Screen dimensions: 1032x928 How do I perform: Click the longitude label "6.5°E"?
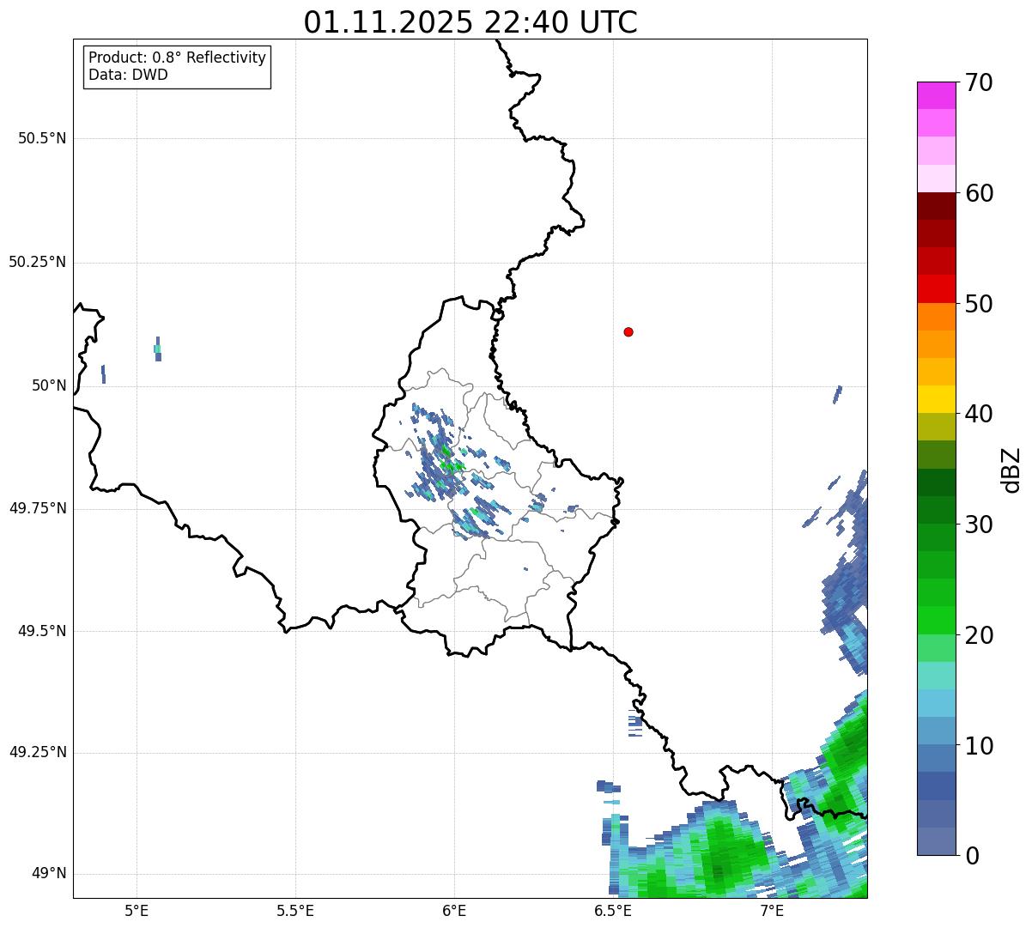[x=613, y=910]
